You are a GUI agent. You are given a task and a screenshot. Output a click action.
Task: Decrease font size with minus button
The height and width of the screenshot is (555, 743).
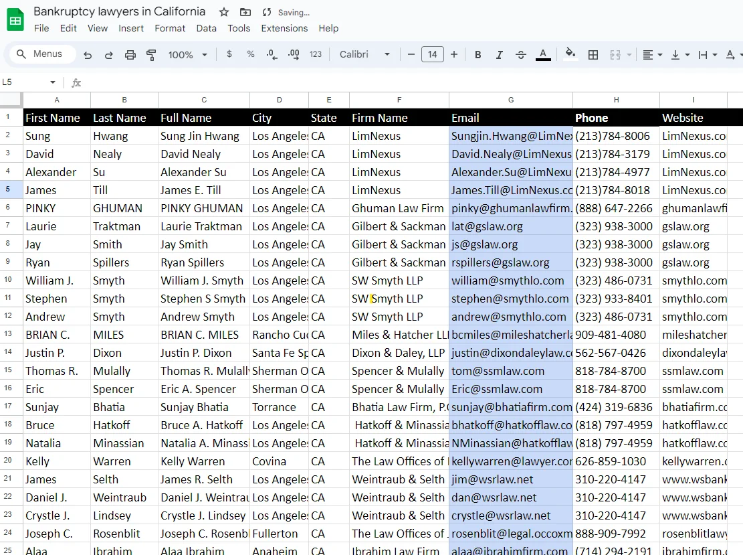(x=411, y=54)
